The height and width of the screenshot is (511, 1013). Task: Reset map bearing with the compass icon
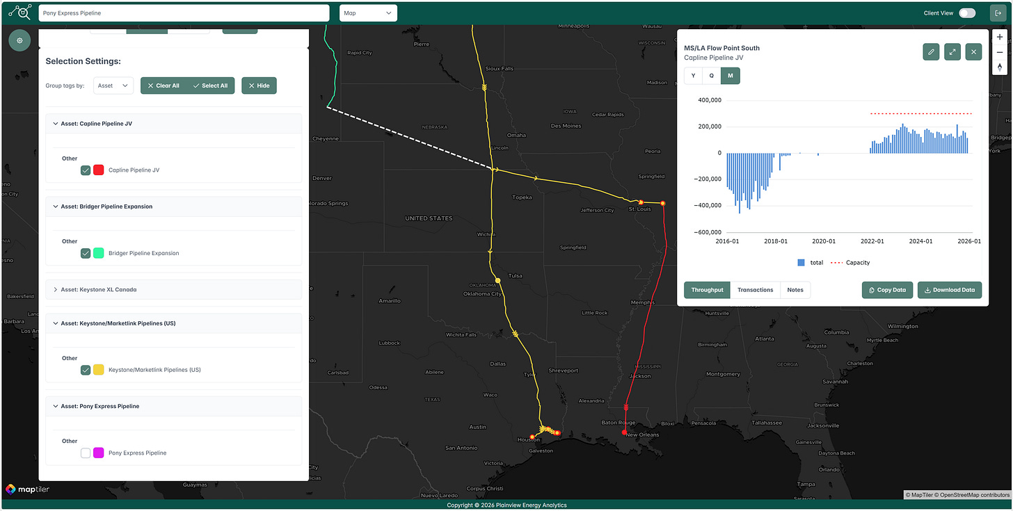(x=1000, y=67)
